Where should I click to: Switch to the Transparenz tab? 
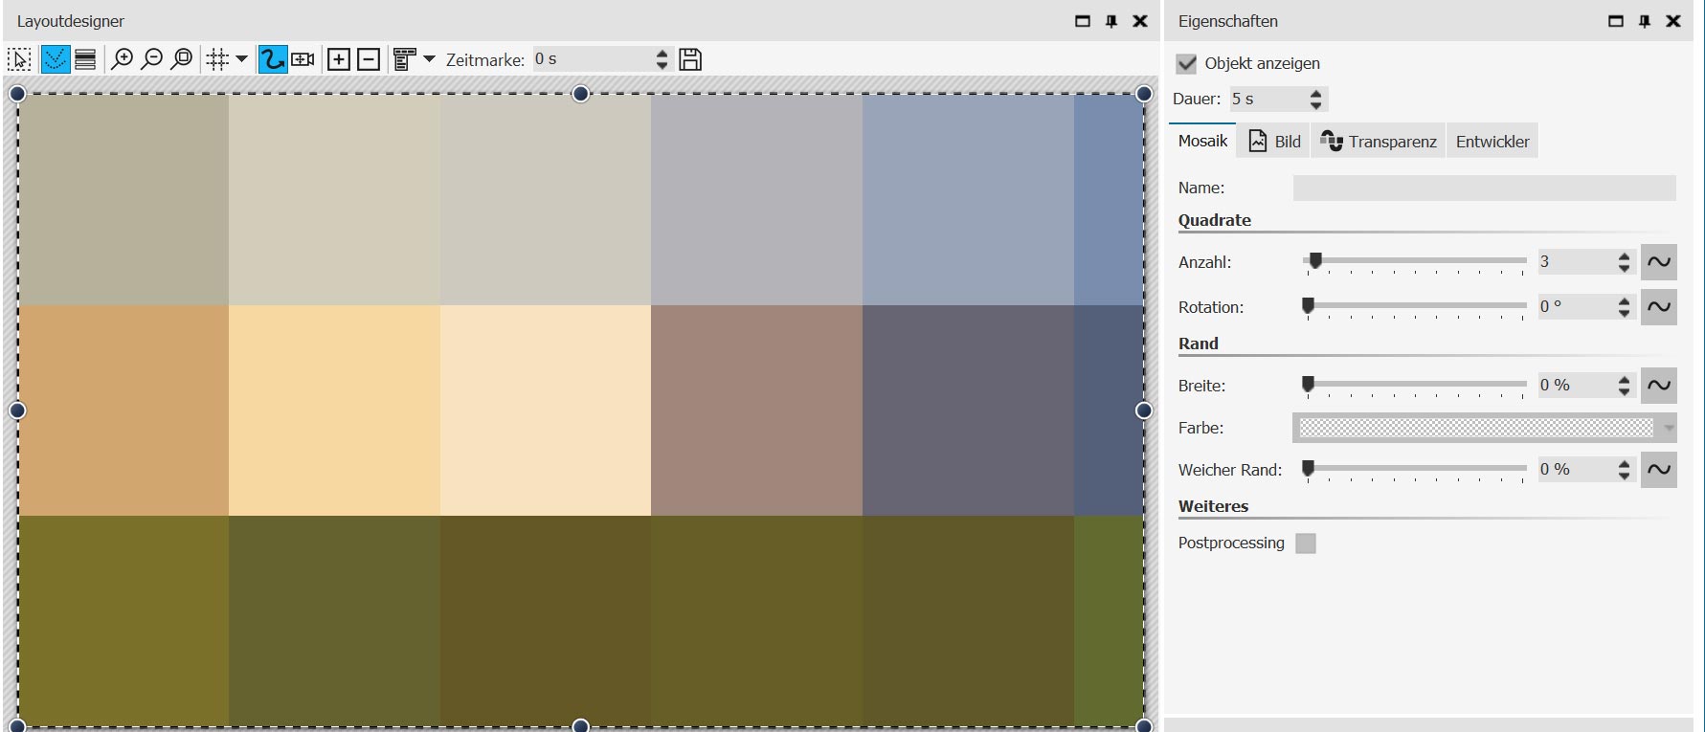(1379, 142)
